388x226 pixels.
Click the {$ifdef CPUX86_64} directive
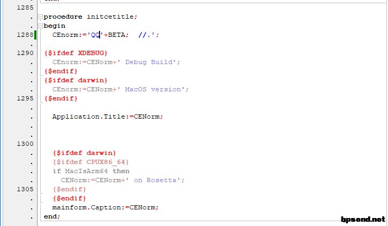pos(91,162)
